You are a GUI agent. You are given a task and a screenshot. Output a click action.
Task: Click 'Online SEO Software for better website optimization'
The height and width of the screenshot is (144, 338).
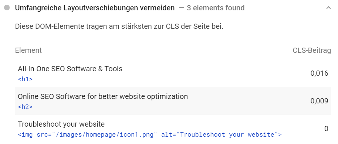(103, 96)
